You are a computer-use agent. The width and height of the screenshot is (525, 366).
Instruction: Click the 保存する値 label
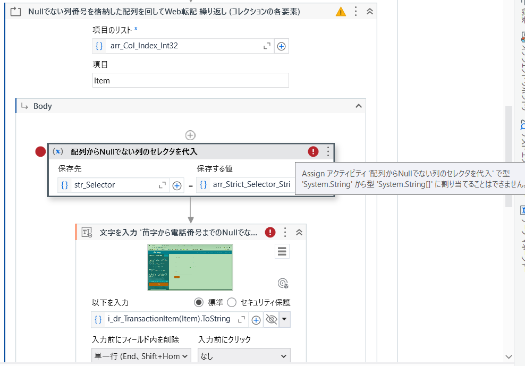215,169
